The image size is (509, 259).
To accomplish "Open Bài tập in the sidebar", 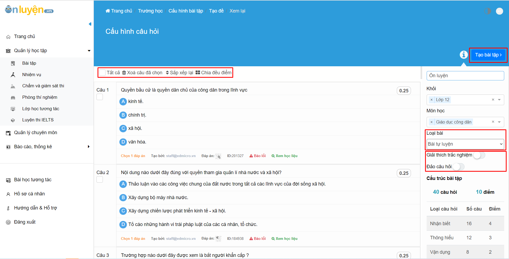I will (x=29, y=63).
